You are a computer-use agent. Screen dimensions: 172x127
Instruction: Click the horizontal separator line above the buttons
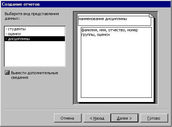tap(85, 109)
